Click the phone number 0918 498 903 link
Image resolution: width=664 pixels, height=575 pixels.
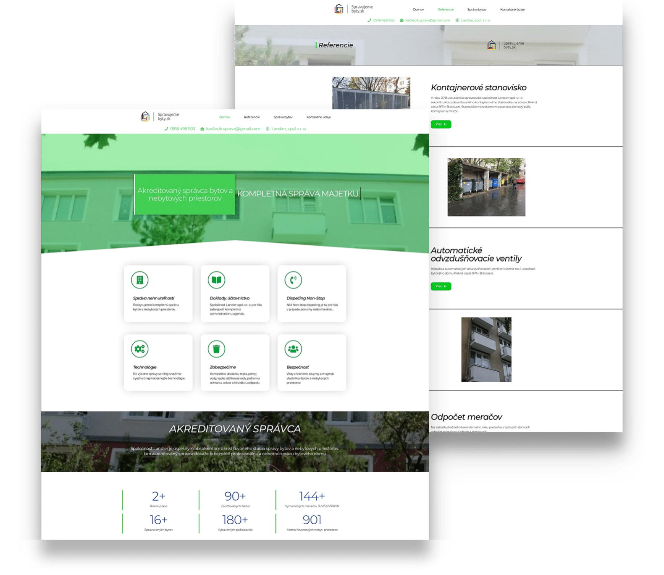[x=182, y=129]
